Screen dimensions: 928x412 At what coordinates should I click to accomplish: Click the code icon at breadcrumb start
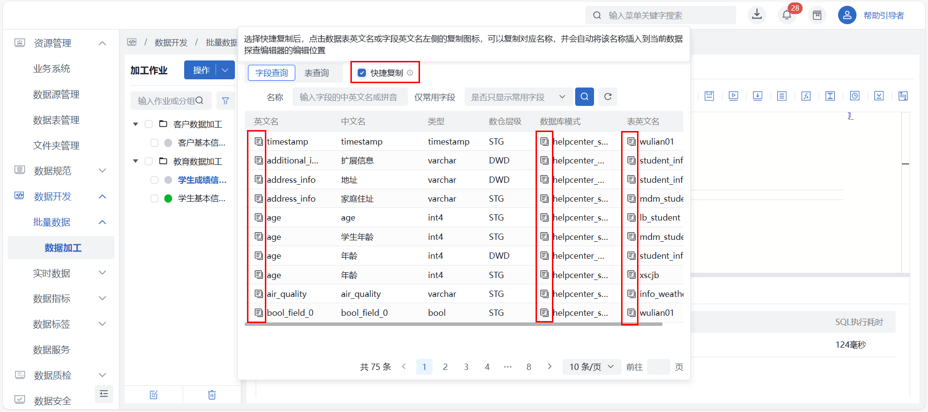click(132, 42)
